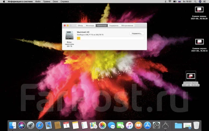Open FaceTime app in Dock
This screenshot has width=209, height=131.
point(120,125)
